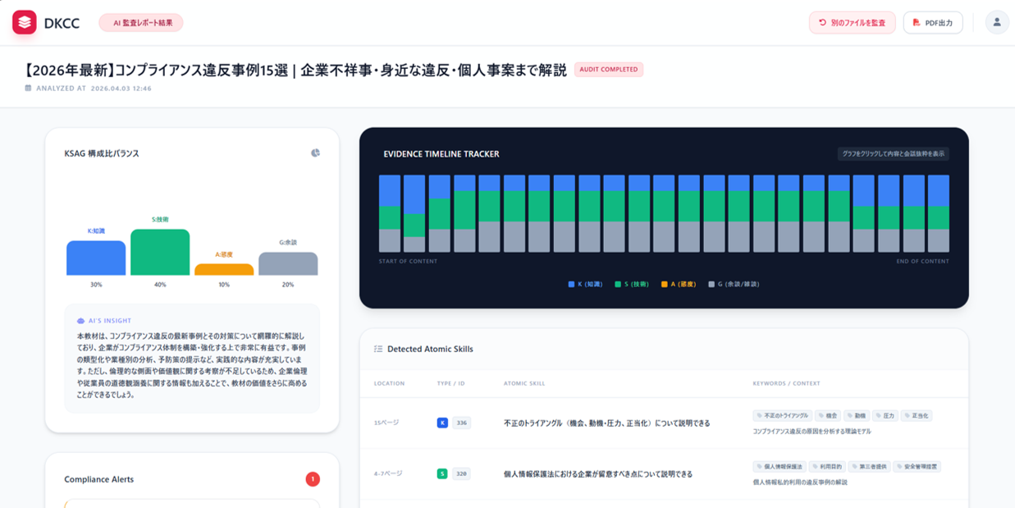Click the last bar in evidence timeline

point(939,213)
